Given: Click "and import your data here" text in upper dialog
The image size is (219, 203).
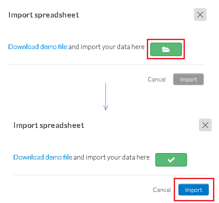Looking at the screenshot, I should (x=106, y=47).
